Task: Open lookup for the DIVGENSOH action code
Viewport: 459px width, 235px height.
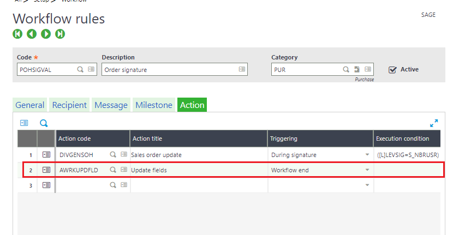Action: [x=113, y=154]
